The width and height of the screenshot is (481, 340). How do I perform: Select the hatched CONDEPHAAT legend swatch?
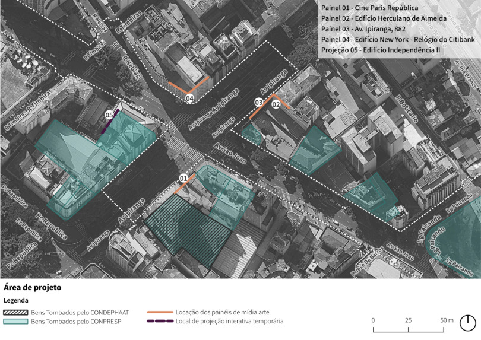(16, 312)
